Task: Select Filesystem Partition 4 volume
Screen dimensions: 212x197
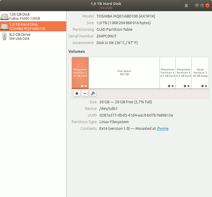Action: 167,72
